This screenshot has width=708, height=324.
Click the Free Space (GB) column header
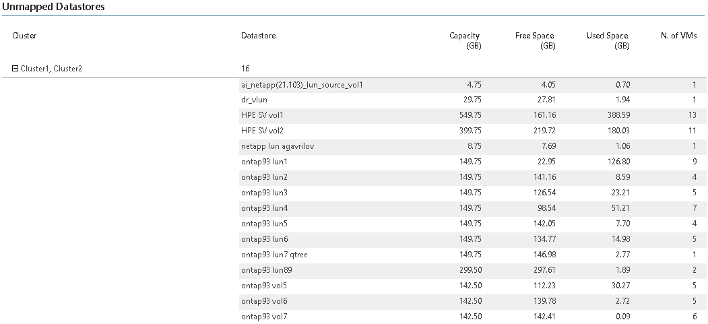coord(535,40)
